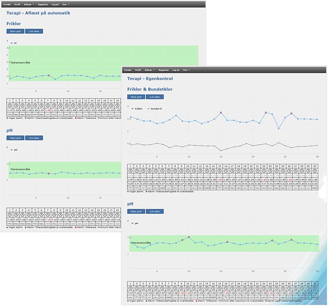
Task: Click the pH alarm data point at day 10
Action: [188, 237]
